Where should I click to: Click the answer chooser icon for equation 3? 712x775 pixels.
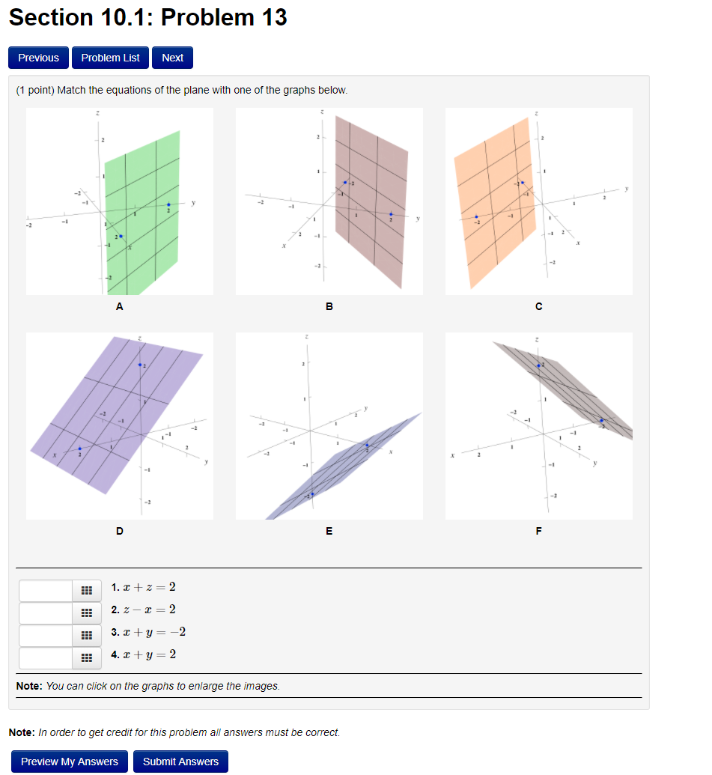86,636
